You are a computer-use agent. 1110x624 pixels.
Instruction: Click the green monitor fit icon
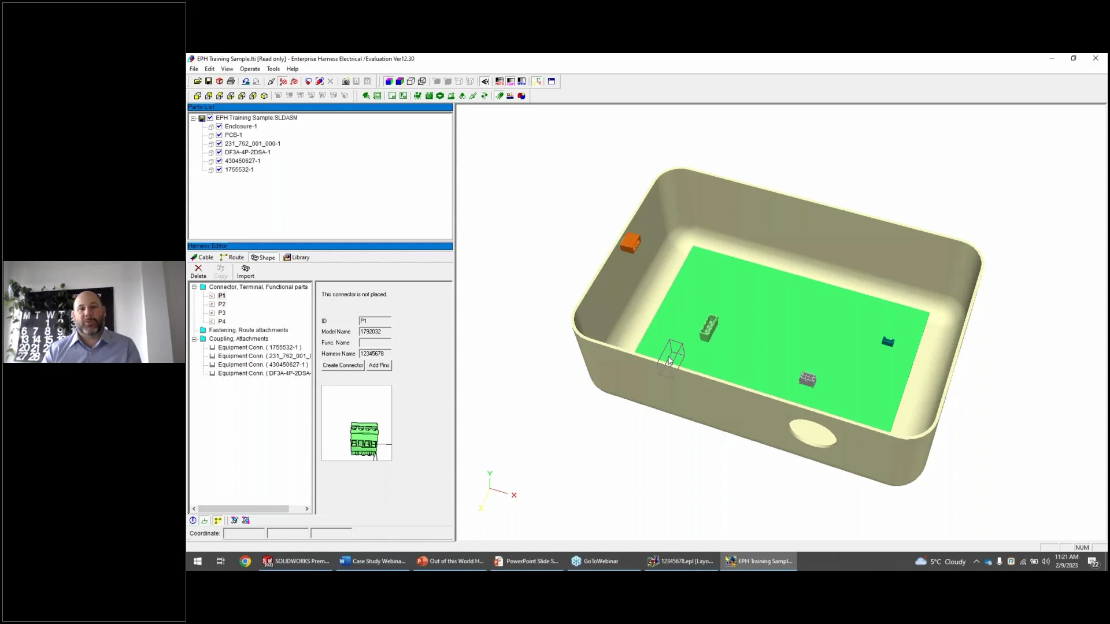[377, 96]
